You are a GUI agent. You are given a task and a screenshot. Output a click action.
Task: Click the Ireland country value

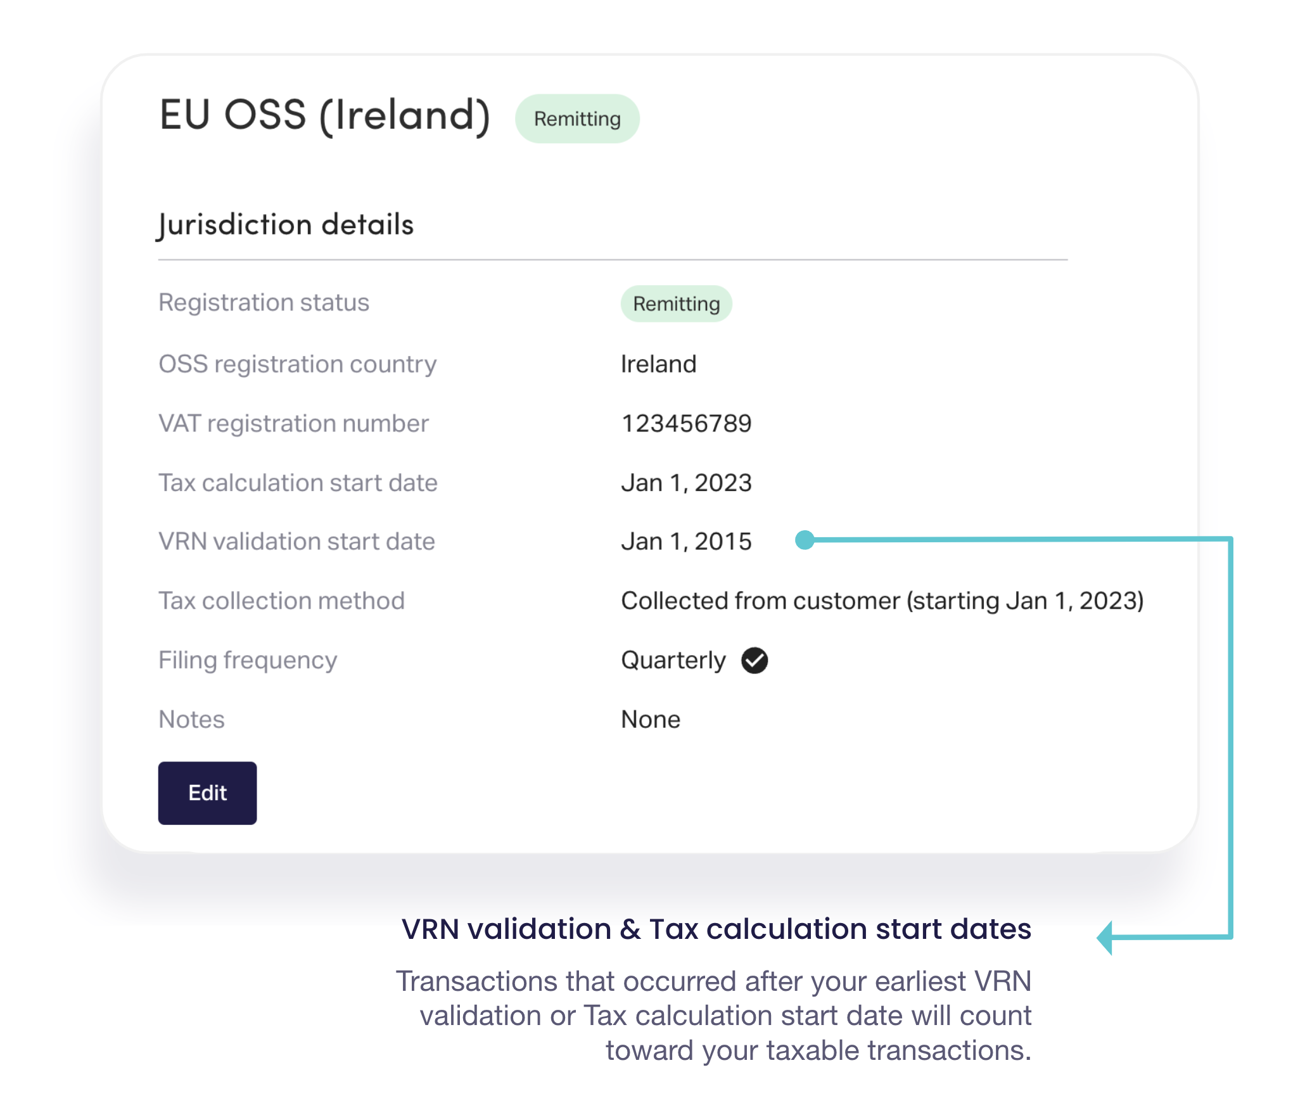[x=658, y=364]
